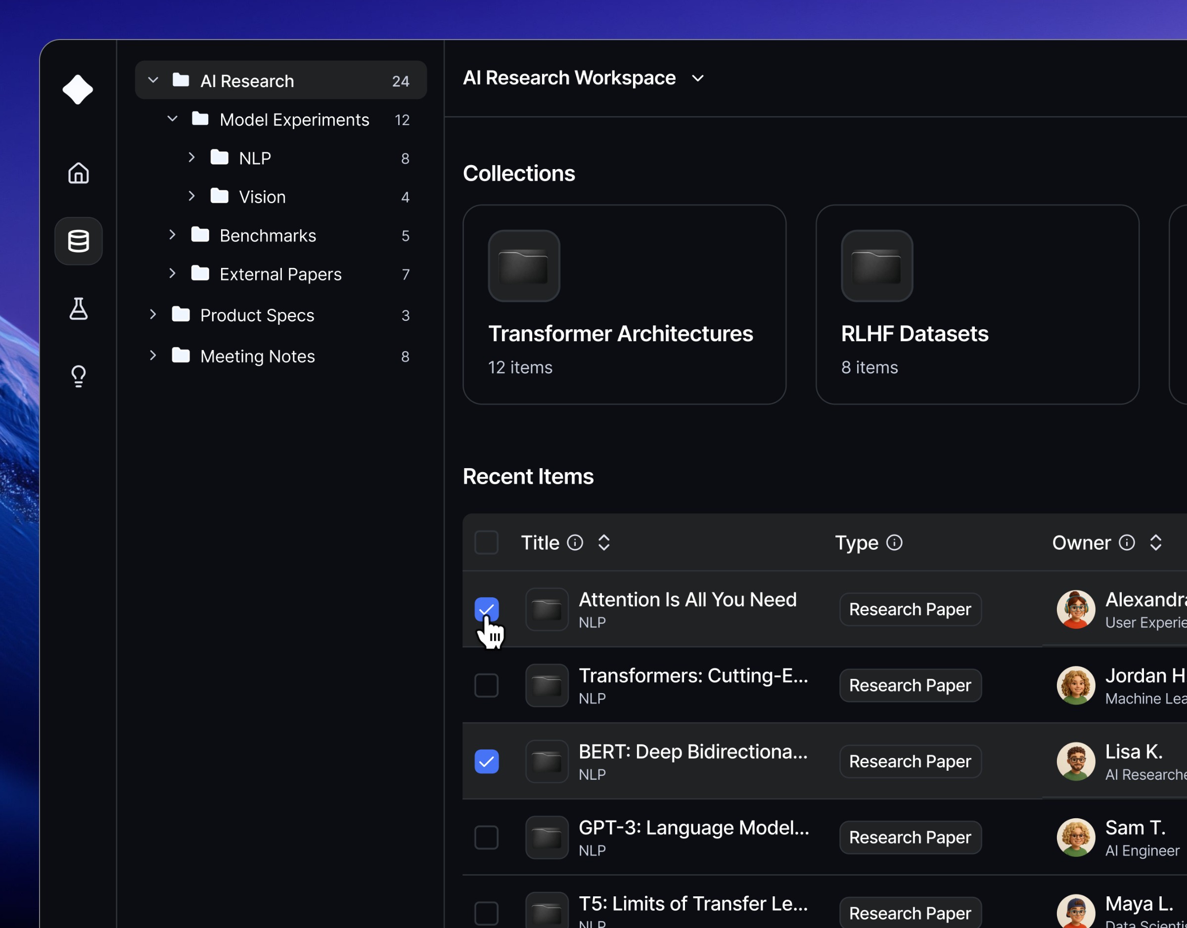Check the Transformers: Cutting-E... row checkbox
This screenshot has height=928, width=1187.
click(487, 685)
